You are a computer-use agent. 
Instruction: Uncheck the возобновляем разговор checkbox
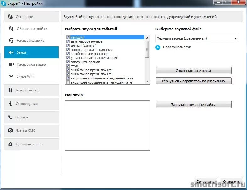click(68, 54)
